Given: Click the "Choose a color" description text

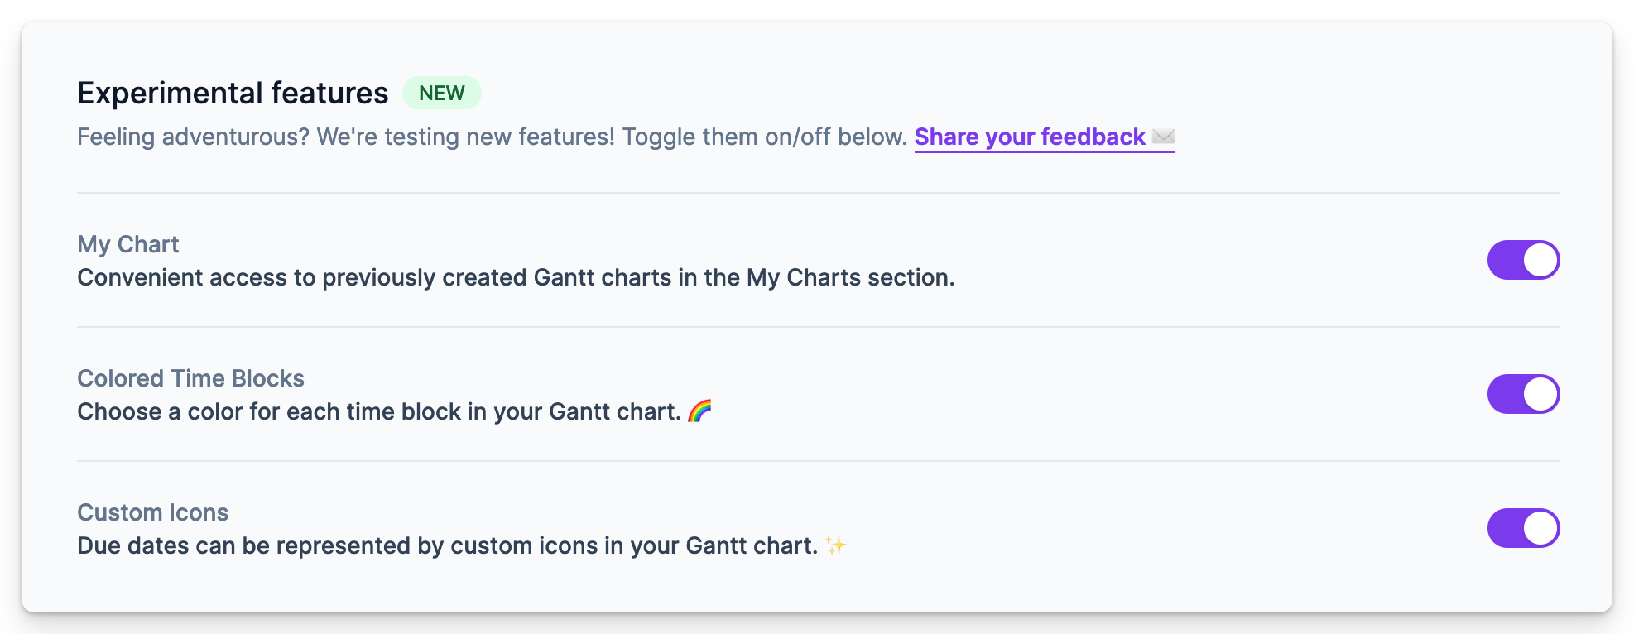Looking at the screenshot, I should [378, 411].
